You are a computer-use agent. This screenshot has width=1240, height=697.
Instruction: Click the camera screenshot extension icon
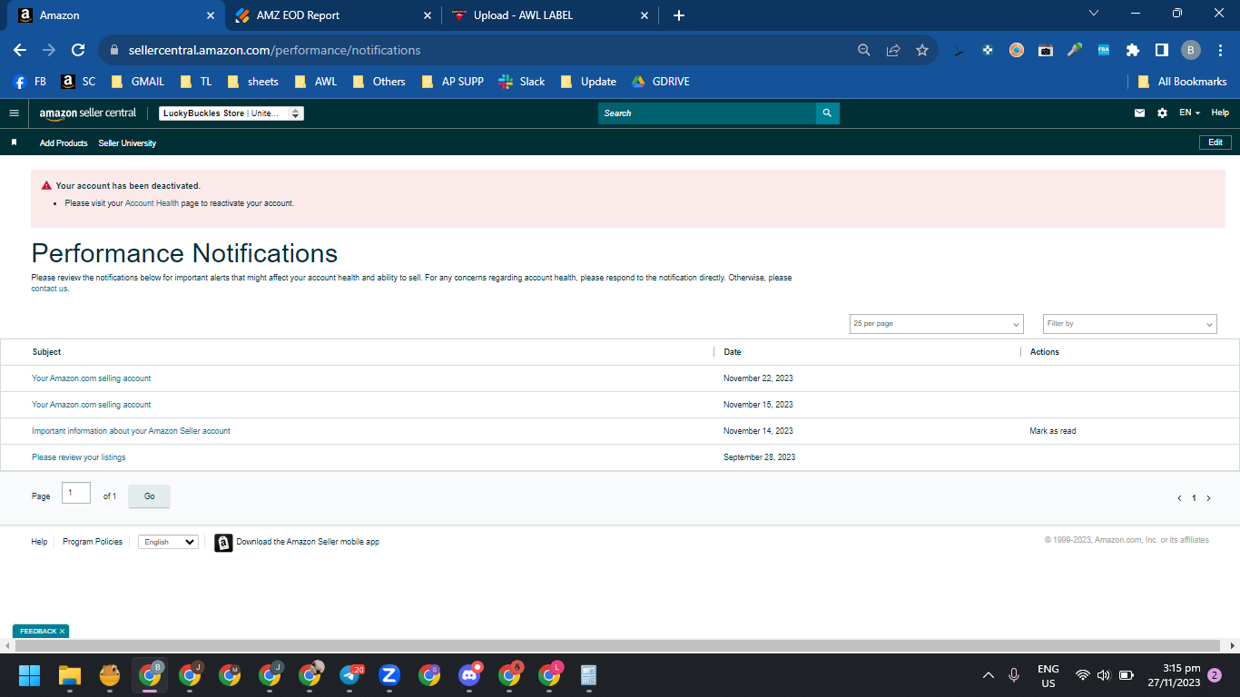(1046, 51)
